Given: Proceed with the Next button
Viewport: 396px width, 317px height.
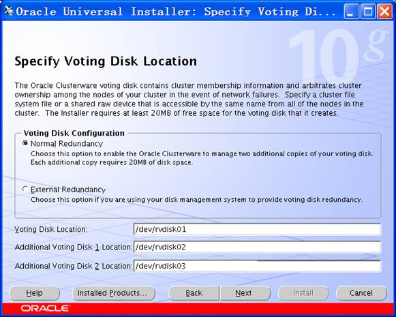Looking at the screenshot, I should (x=245, y=293).
